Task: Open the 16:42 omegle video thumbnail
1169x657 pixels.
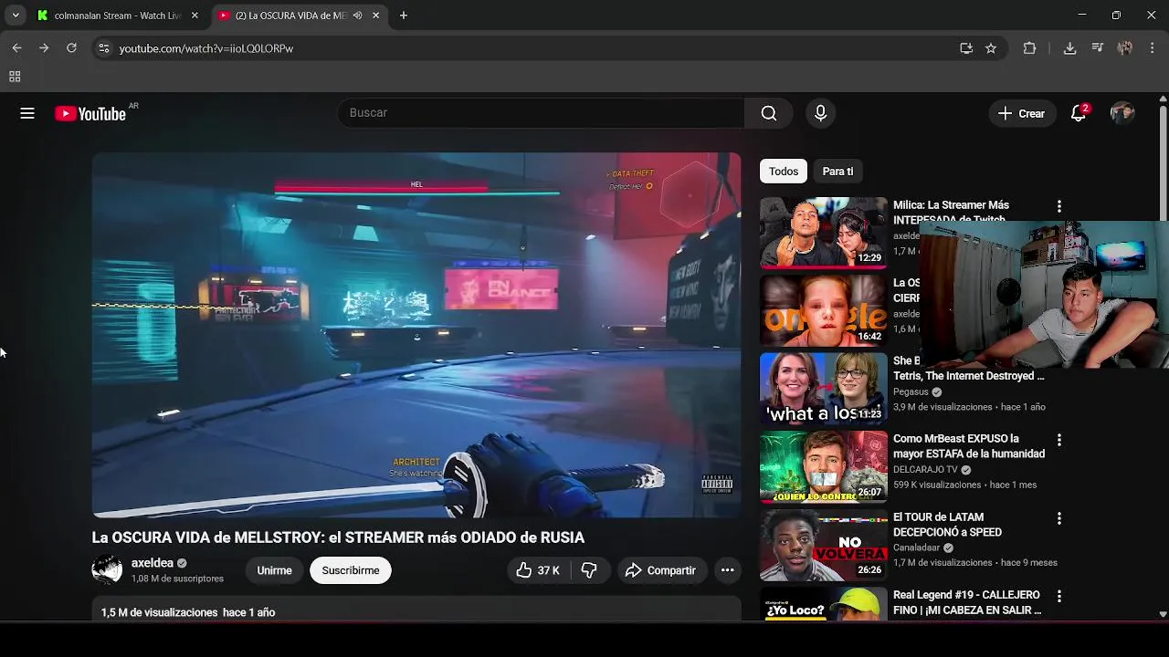Action: (x=824, y=311)
